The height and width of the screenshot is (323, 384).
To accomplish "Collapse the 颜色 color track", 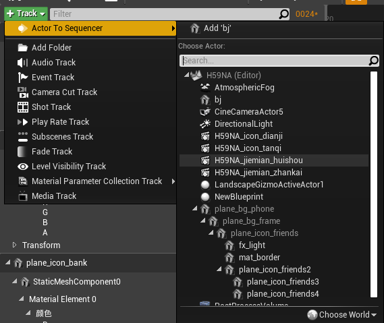I will (28, 313).
